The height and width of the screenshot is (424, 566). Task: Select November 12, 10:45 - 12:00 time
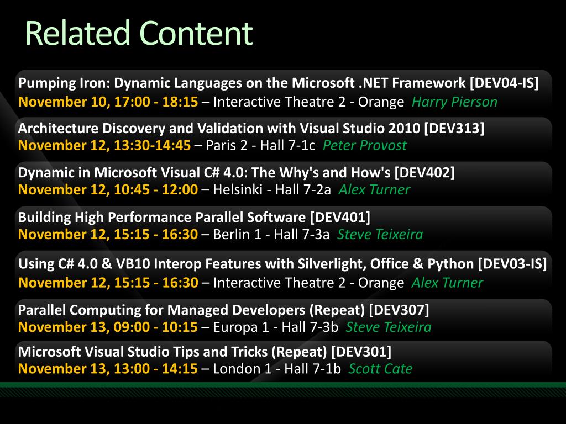(x=108, y=190)
